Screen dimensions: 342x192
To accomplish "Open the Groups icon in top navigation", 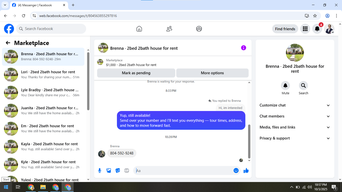I will point(199,29).
